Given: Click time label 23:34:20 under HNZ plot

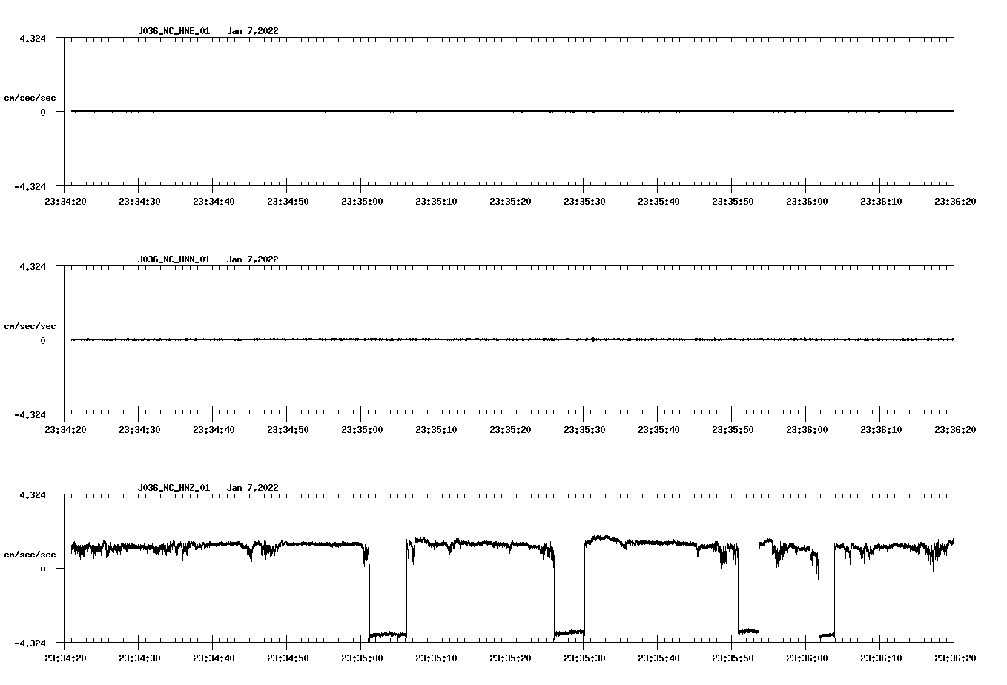Looking at the screenshot, I should point(65,658).
